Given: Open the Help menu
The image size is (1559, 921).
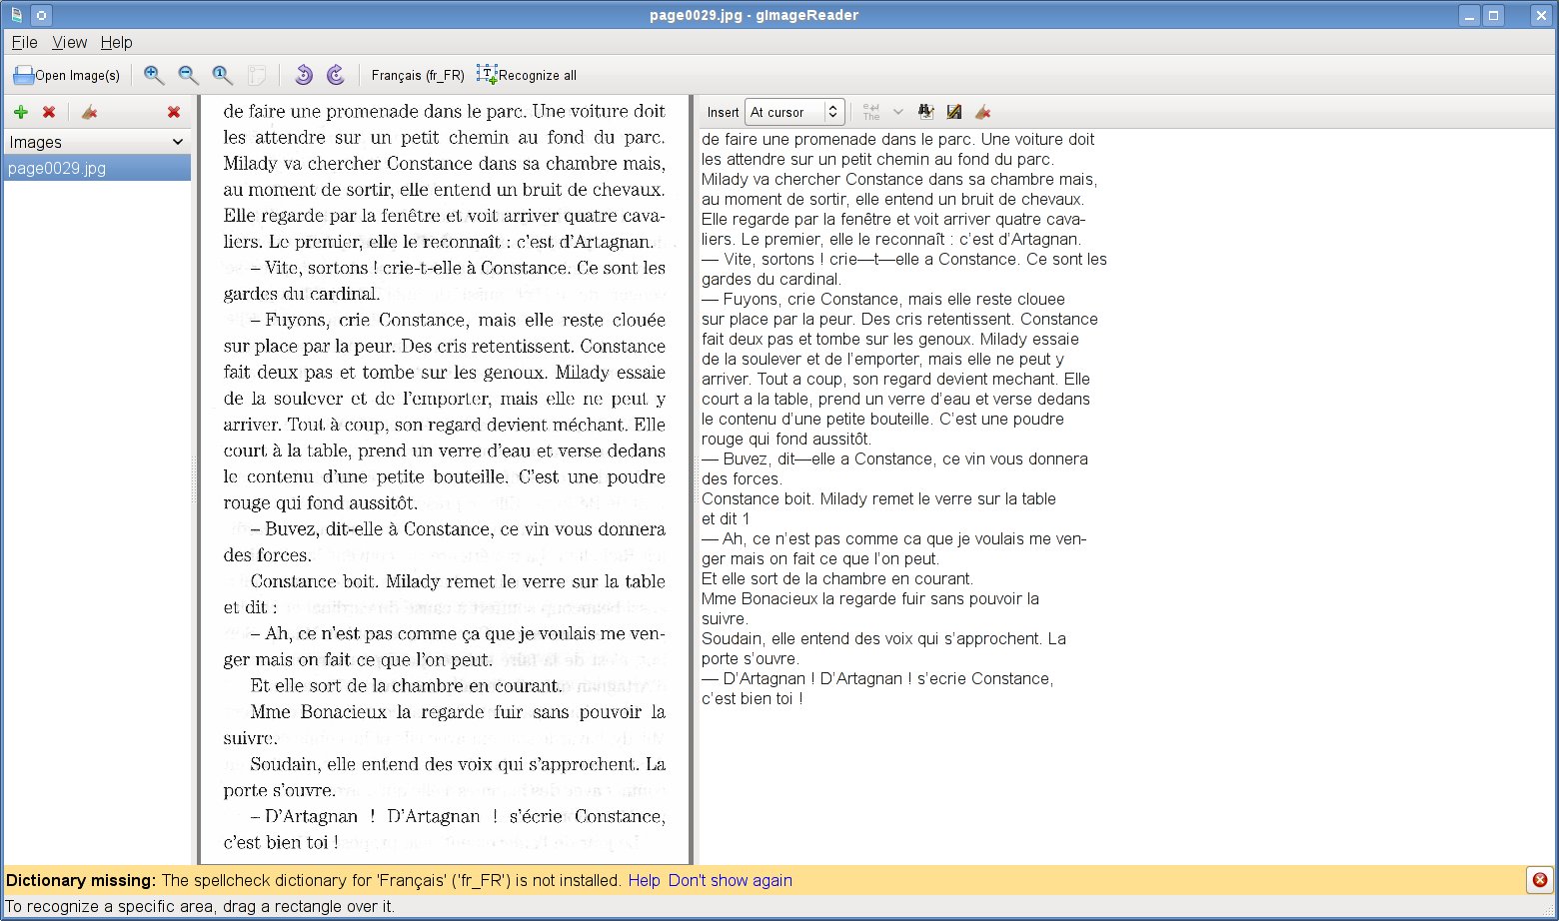Looking at the screenshot, I should point(116,42).
